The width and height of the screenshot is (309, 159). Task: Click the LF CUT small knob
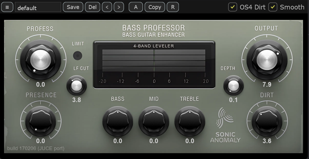pyautogui.click(x=77, y=86)
